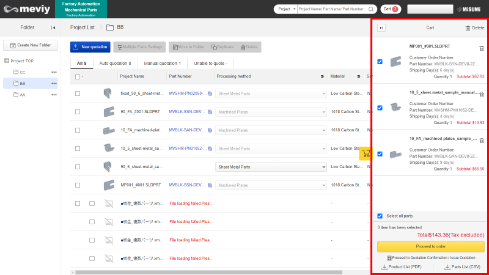489x275 pixels.
Task: Click Create New Folder button
Action: coord(31,45)
